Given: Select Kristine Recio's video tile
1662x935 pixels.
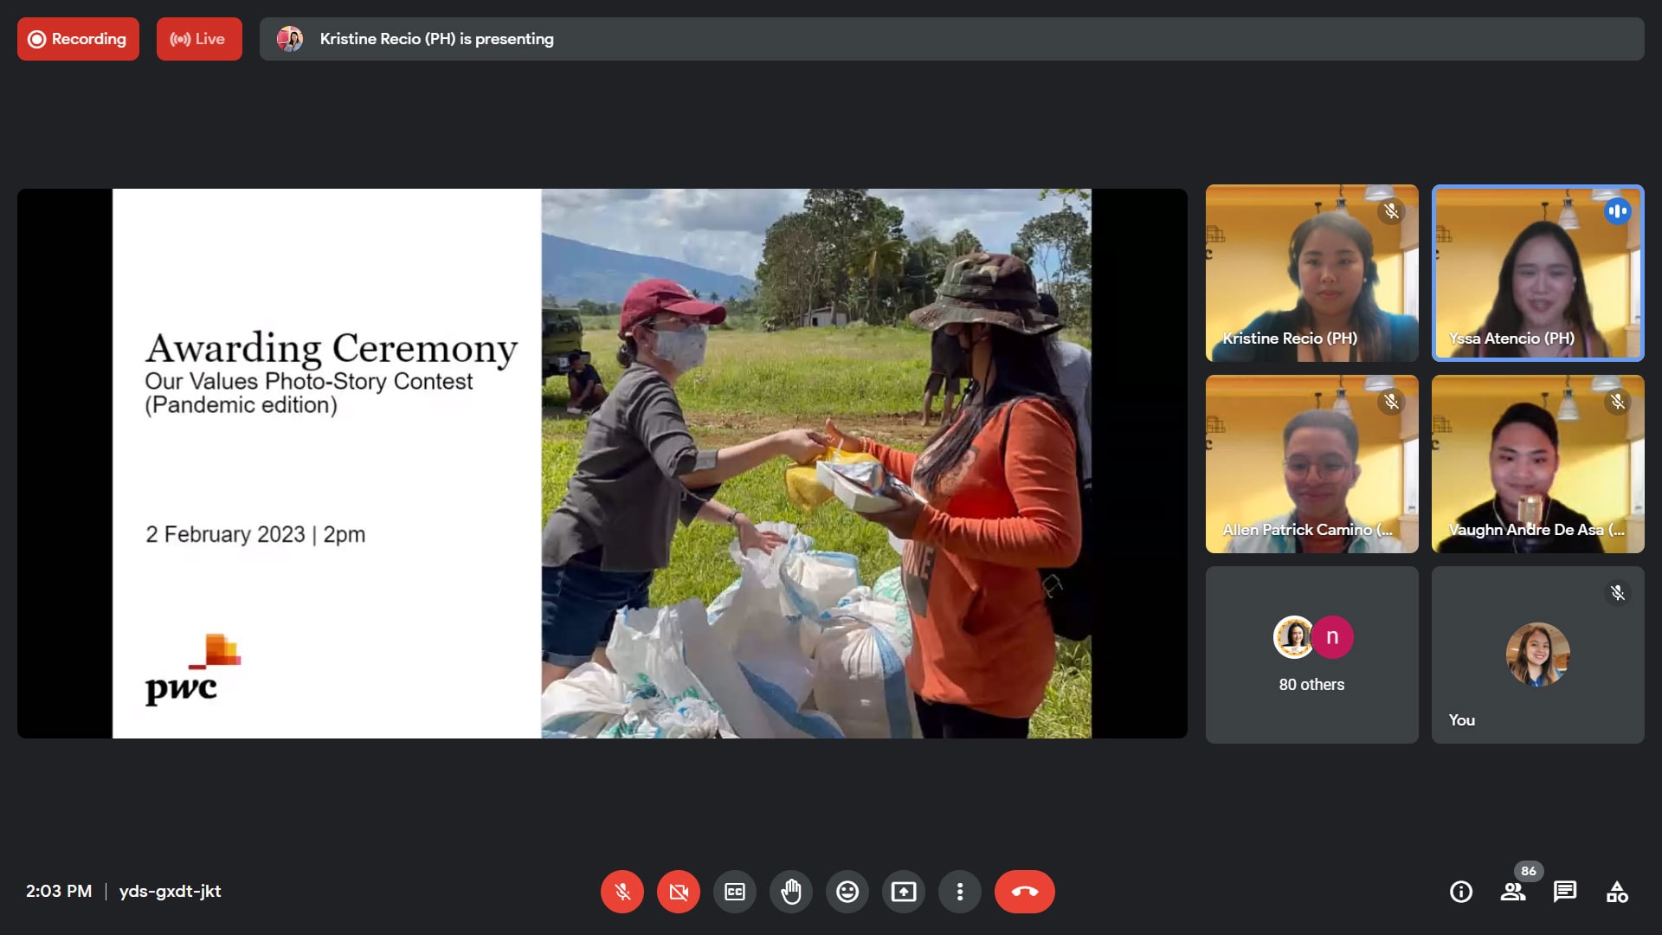Looking at the screenshot, I should pyautogui.click(x=1311, y=273).
